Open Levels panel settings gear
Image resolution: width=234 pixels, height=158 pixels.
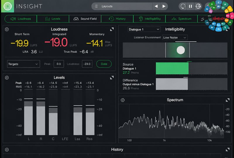(7, 78)
